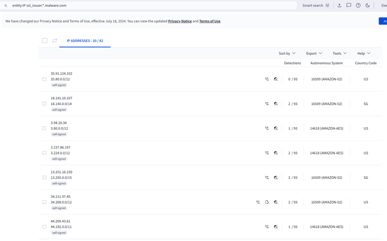Select the checkbox for 44.200.43.61
Image resolution: width=387 pixels, height=241 pixels.
pos(44,227)
